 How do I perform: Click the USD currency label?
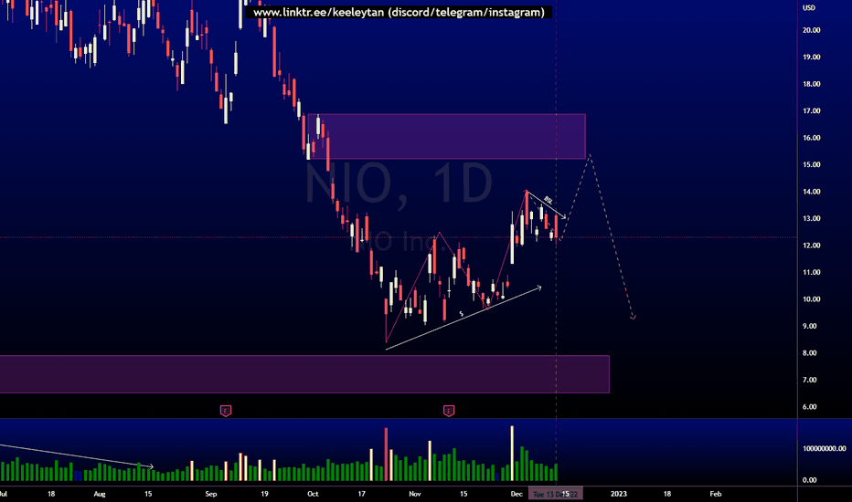point(808,8)
